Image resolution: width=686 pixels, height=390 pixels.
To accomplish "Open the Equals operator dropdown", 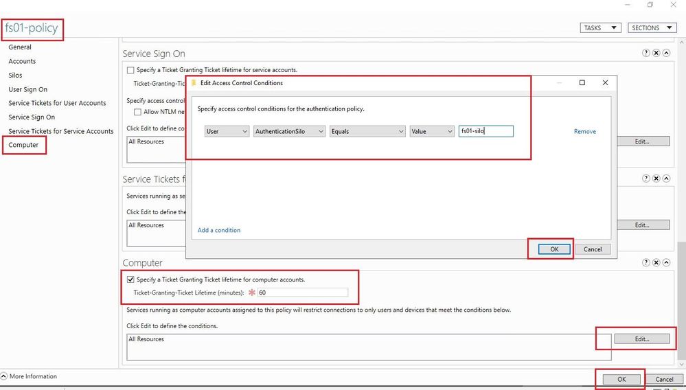I will [x=367, y=131].
